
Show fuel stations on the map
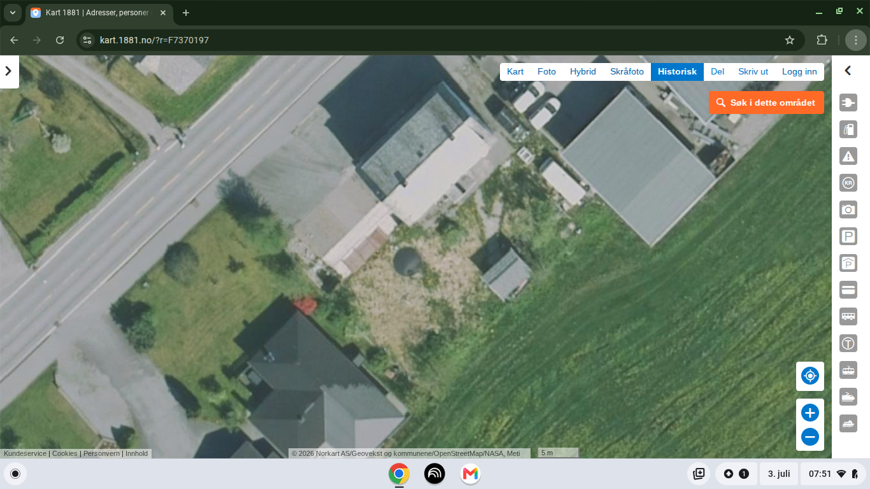pyautogui.click(x=848, y=129)
